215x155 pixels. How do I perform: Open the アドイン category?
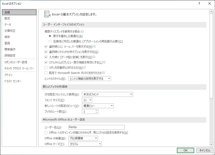tap(19, 75)
